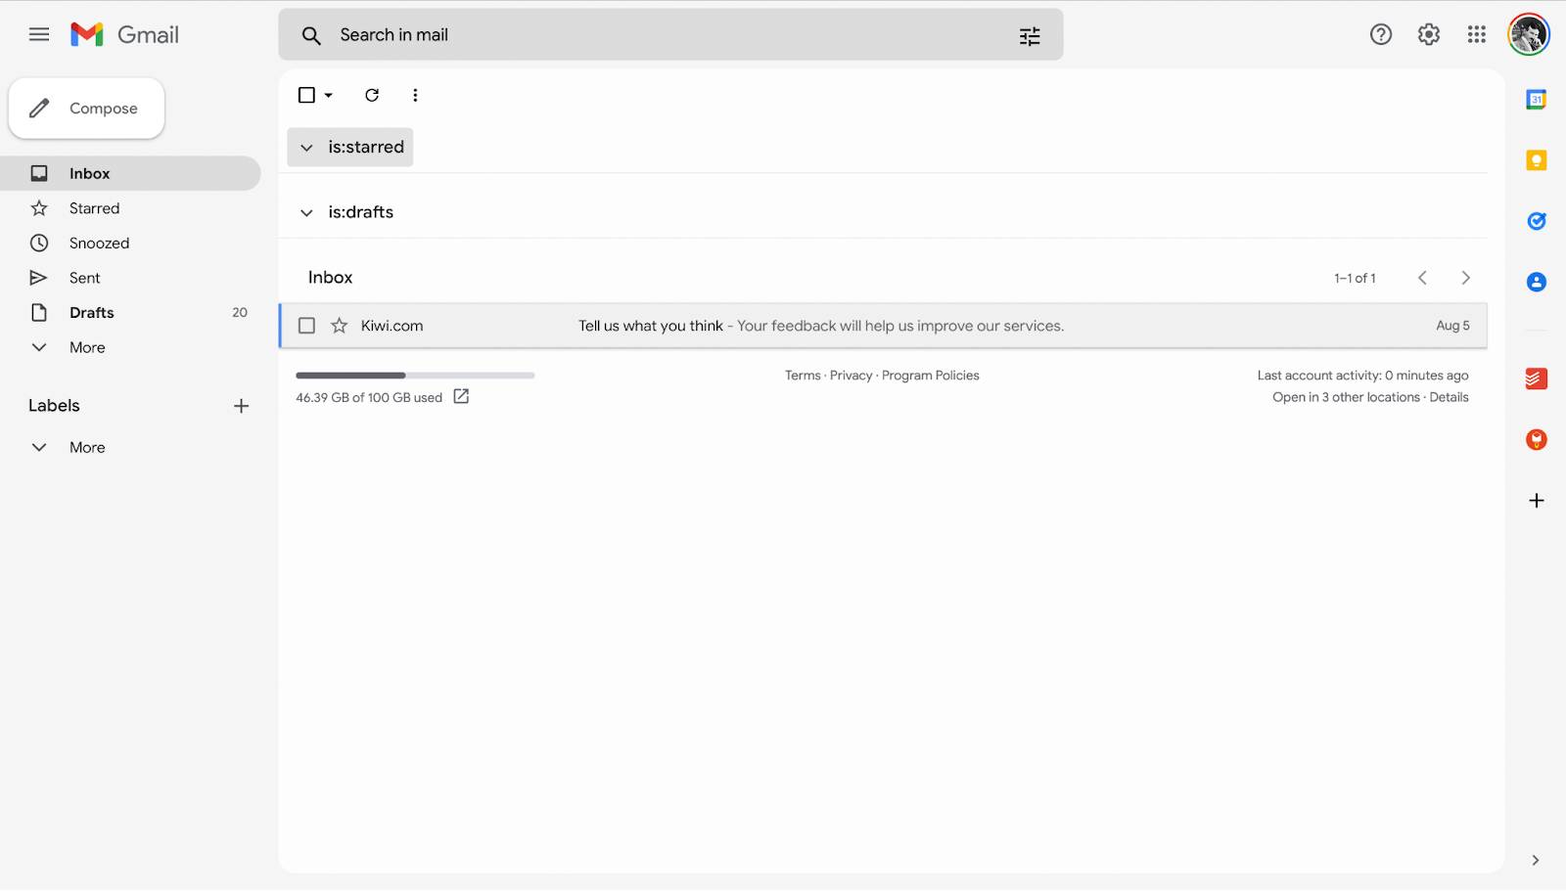
Task: Click the refresh mail icon
Action: click(372, 95)
